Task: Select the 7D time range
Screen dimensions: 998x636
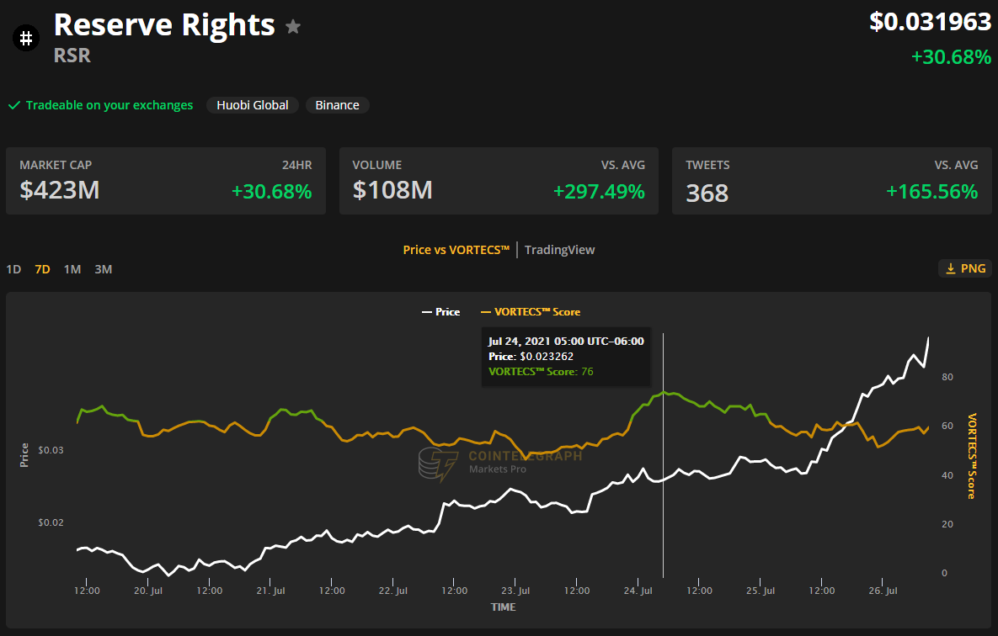Action: click(x=42, y=269)
